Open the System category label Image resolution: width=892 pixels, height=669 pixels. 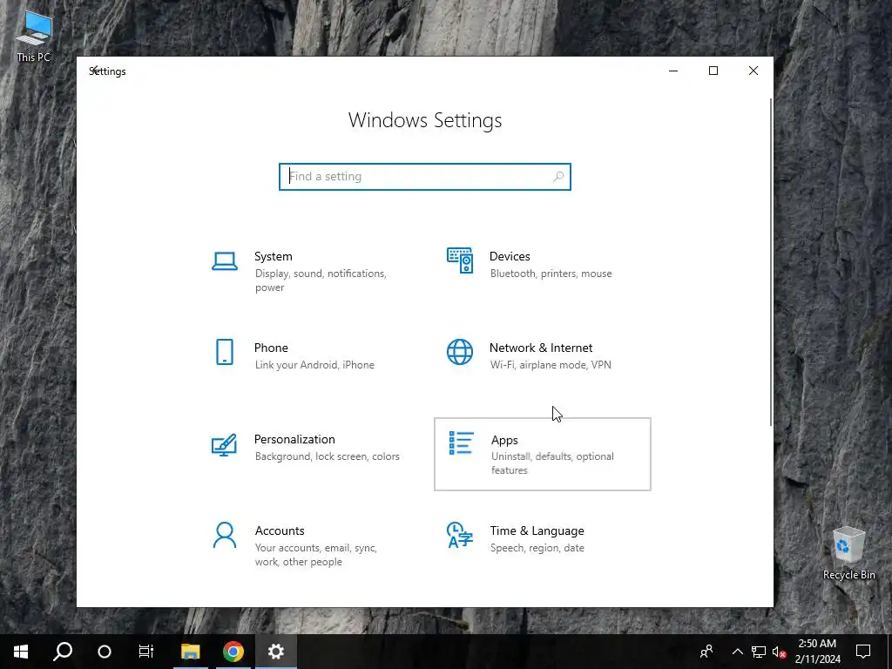(273, 257)
